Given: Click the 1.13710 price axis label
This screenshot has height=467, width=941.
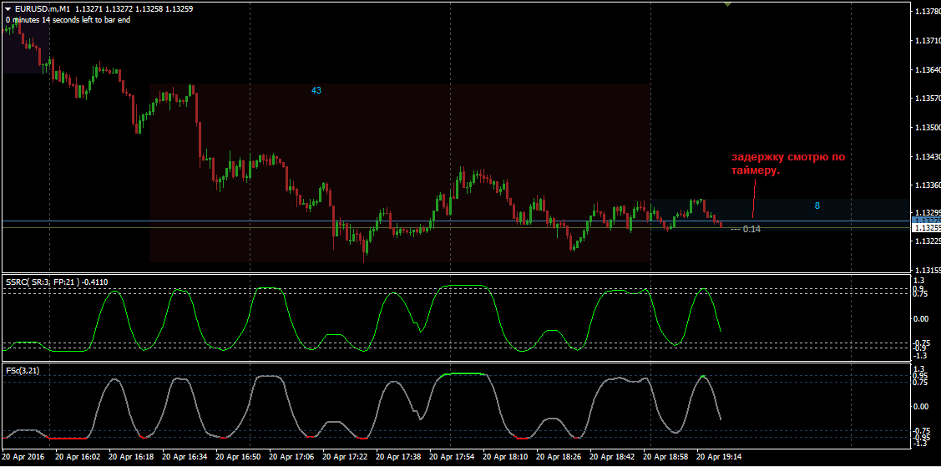Looking at the screenshot, I should pyautogui.click(x=927, y=41).
